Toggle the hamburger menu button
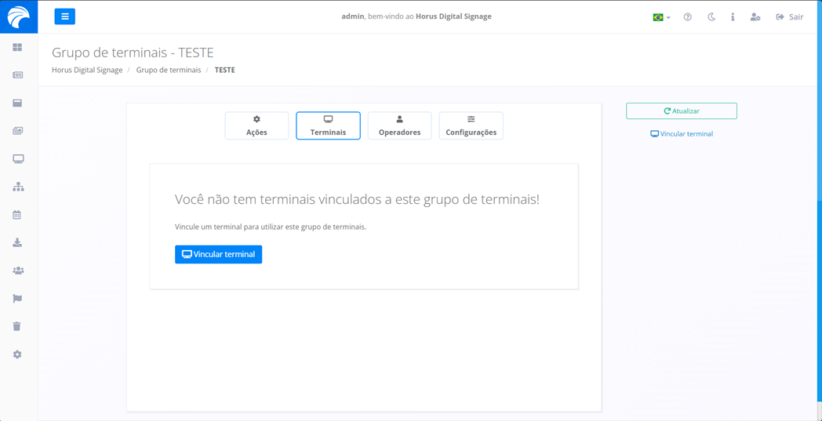The height and width of the screenshot is (421, 822). 65,16
